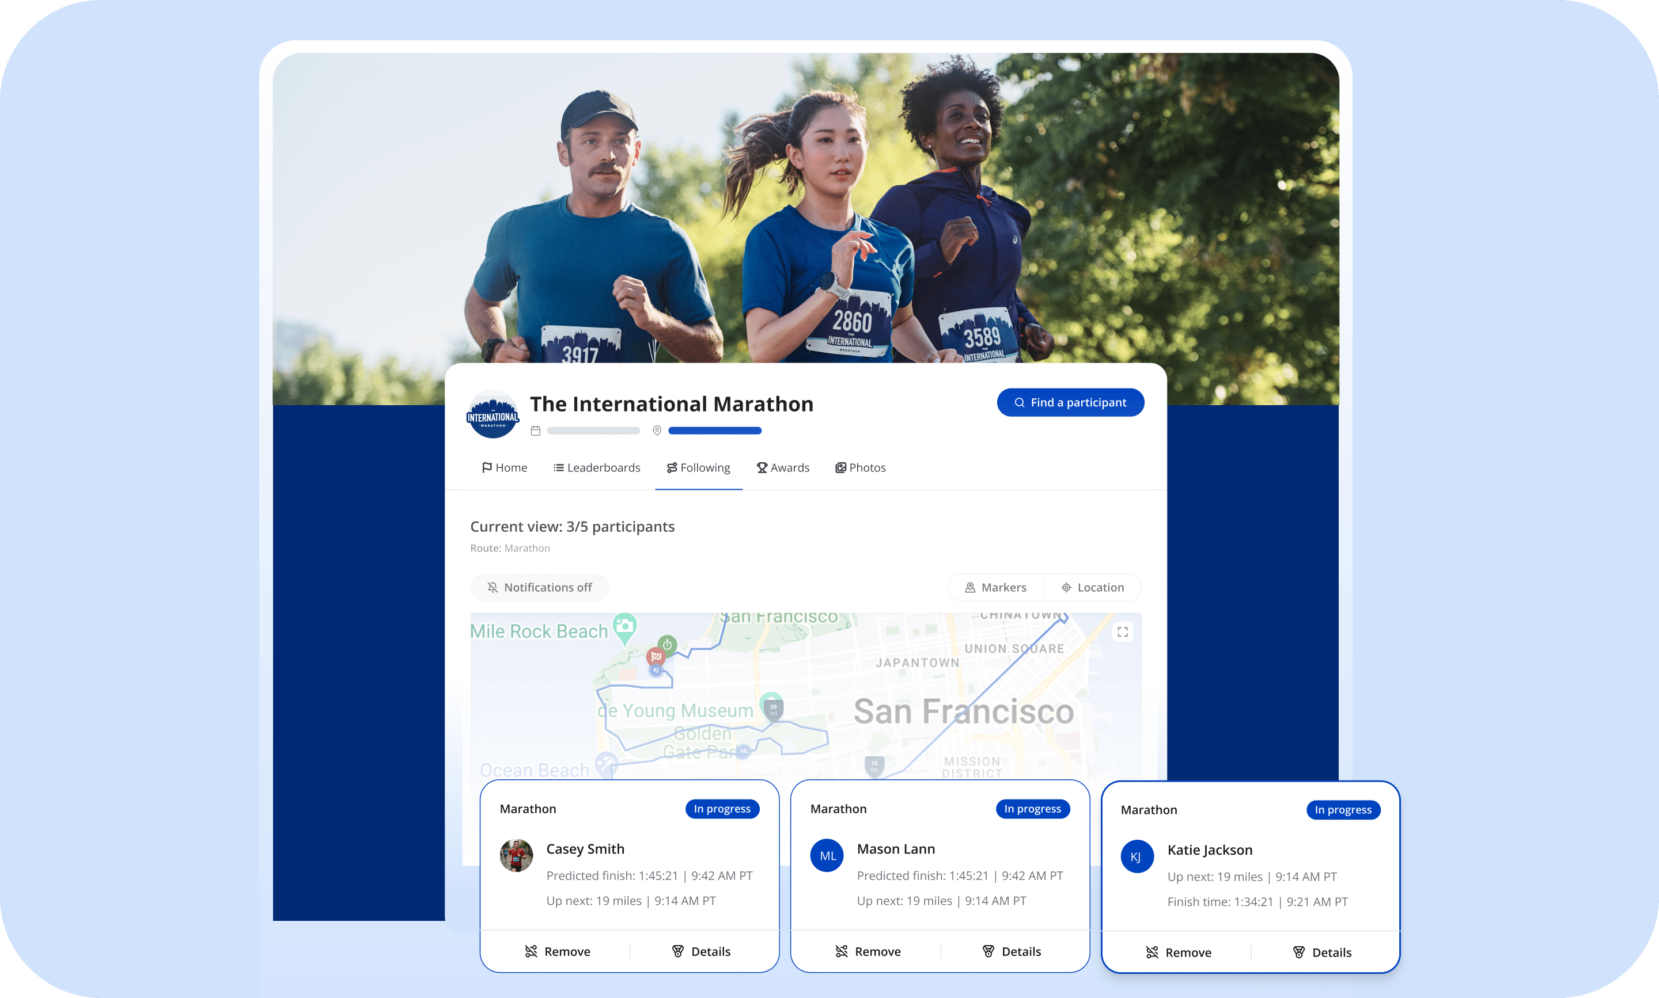Click the green timer marker on map
This screenshot has width=1659, height=998.
(x=667, y=644)
